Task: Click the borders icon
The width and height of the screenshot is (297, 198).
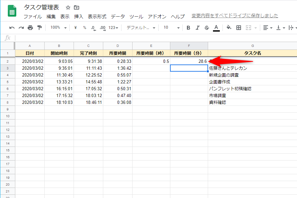Action: [x=239, y=28]
